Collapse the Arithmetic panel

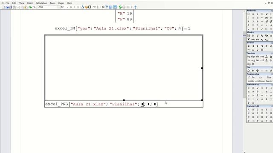coord(272,11)
